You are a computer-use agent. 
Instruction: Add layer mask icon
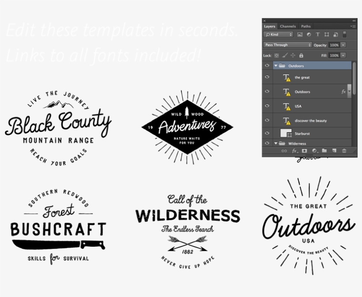tap(305, 150)
